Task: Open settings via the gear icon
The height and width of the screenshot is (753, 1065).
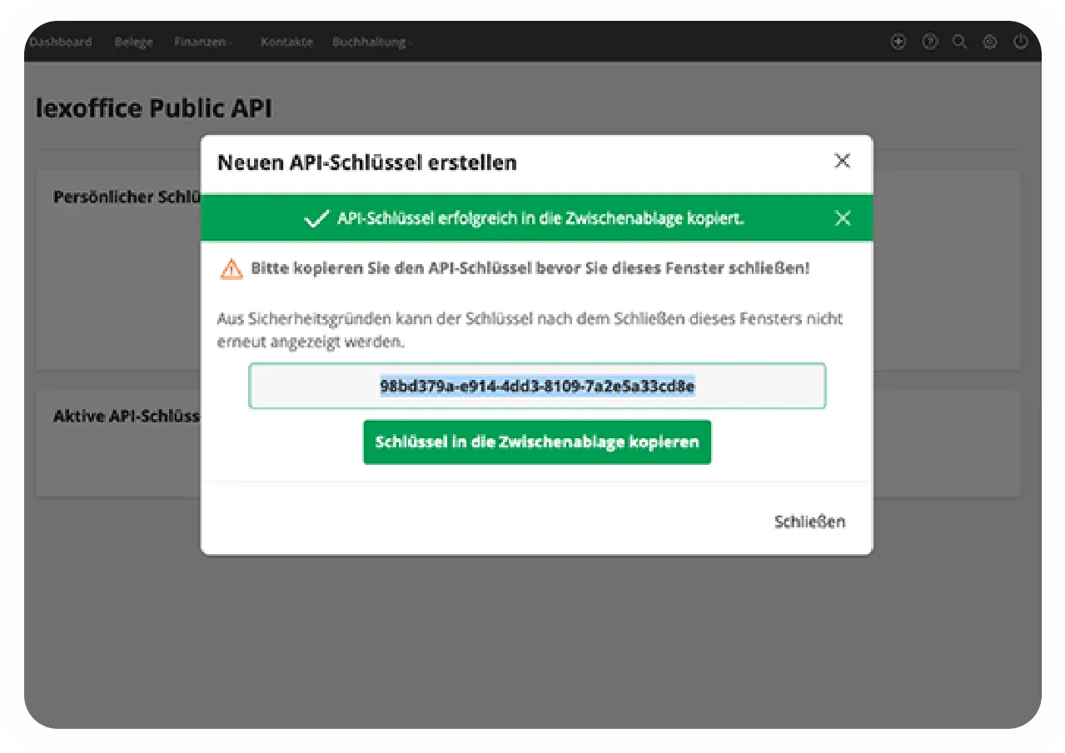Action: [x=990, y=42]
